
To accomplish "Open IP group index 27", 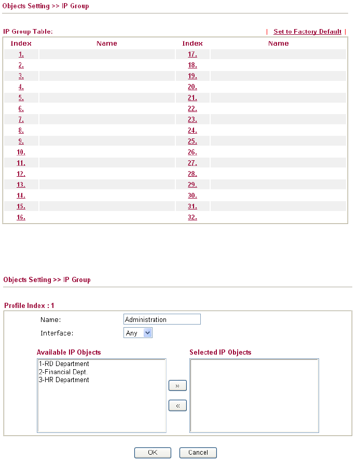I will coord(192,163).
